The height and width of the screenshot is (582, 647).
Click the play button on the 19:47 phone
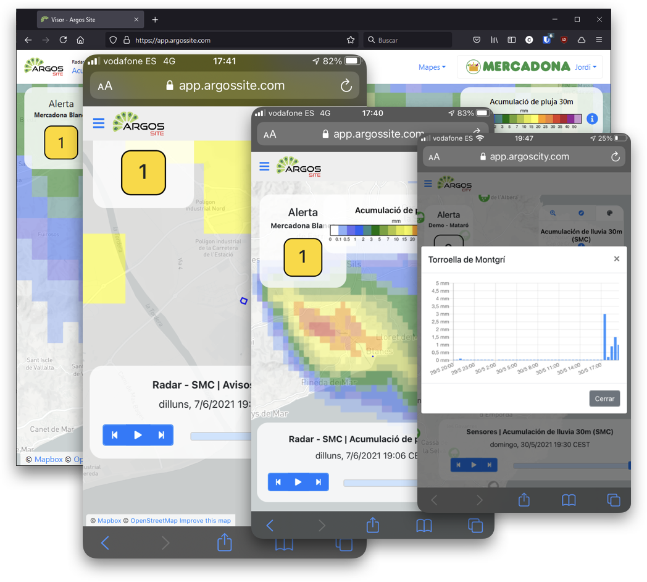[474, 465]
